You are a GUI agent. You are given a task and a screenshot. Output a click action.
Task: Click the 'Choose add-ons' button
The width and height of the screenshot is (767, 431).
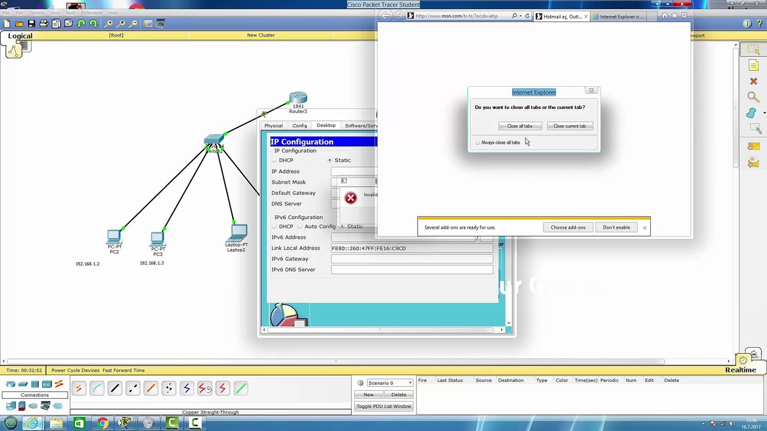click(x=568, y=227)
